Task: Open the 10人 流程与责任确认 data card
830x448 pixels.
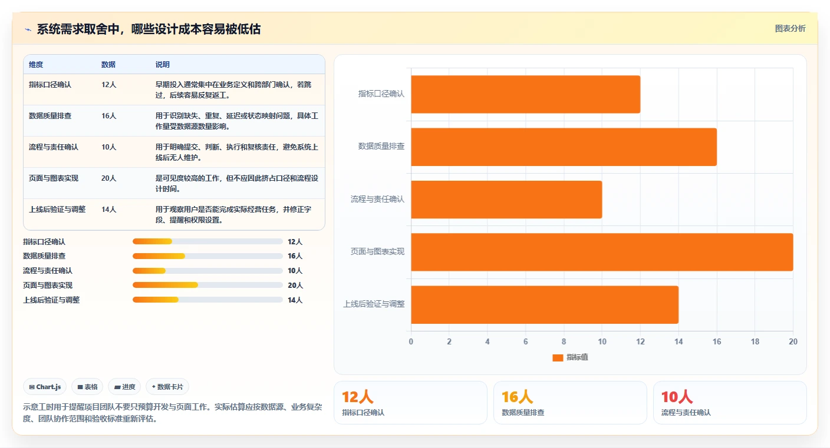Action: tap(730, 403)
